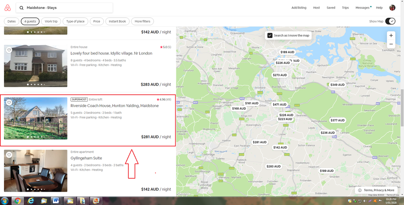Click the $281 AUD / night listing price

tap(156, 137)
